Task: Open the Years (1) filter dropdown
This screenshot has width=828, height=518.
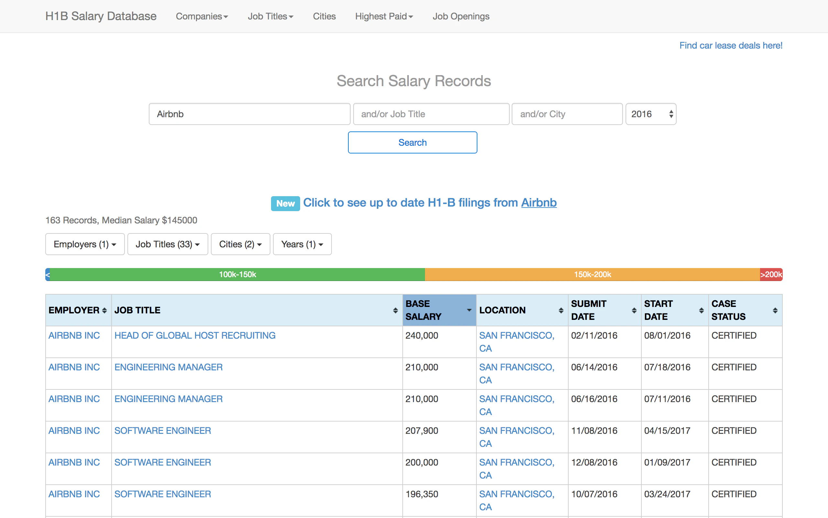Action: [x=302, y=244]
